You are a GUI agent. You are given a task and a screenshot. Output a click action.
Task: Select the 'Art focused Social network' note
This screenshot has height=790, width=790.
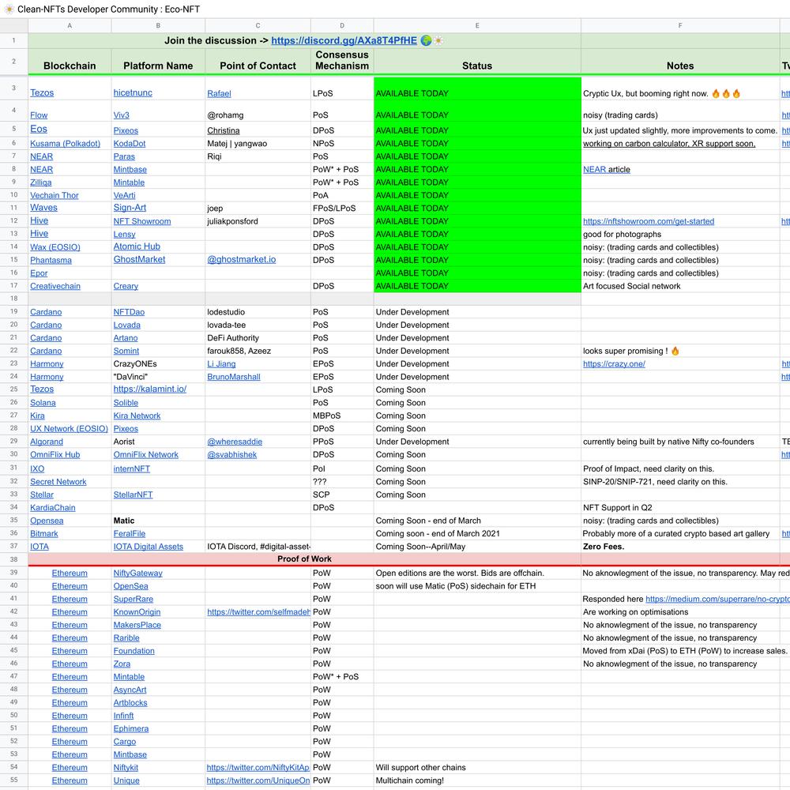680,286
